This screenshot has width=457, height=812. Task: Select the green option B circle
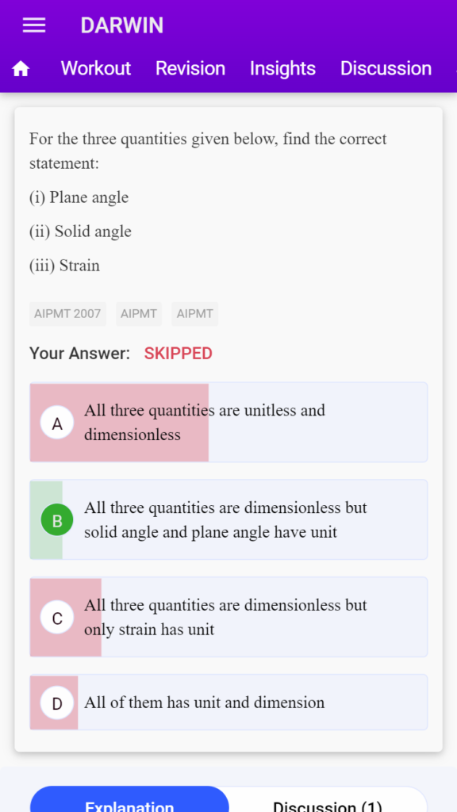tap(57, 520)
